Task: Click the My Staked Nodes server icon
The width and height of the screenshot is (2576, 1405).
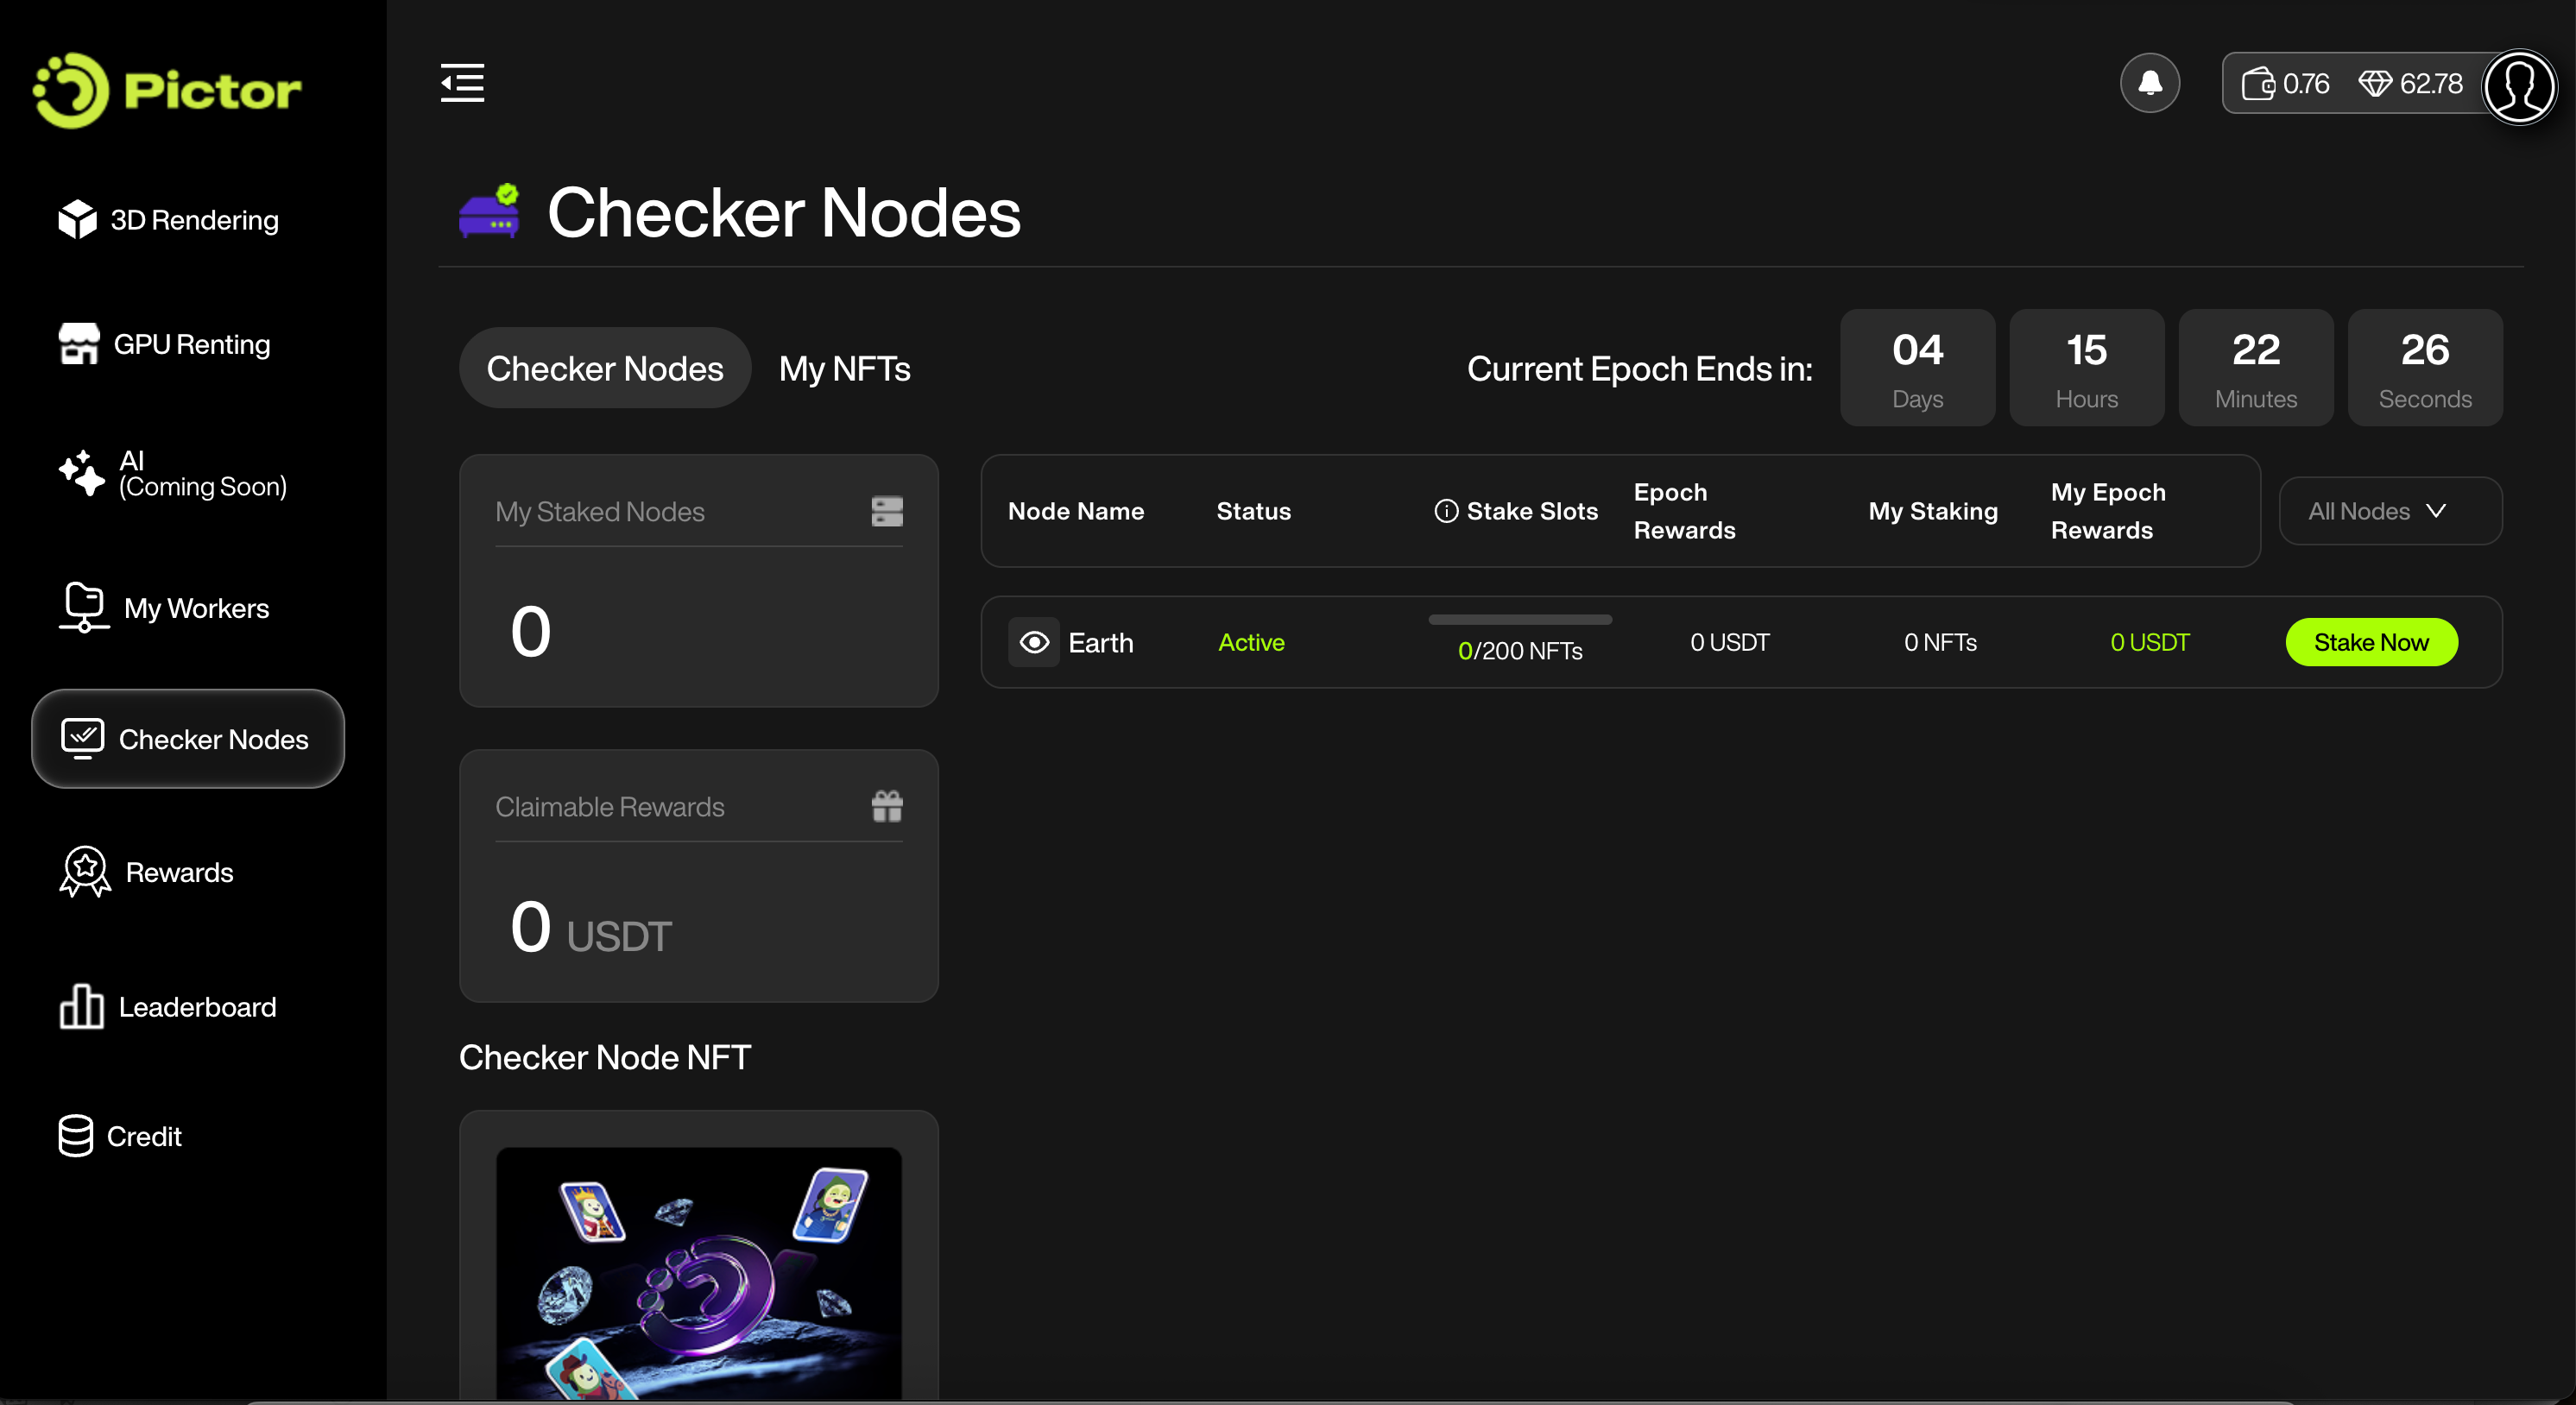Action: (x=886, y=511)
